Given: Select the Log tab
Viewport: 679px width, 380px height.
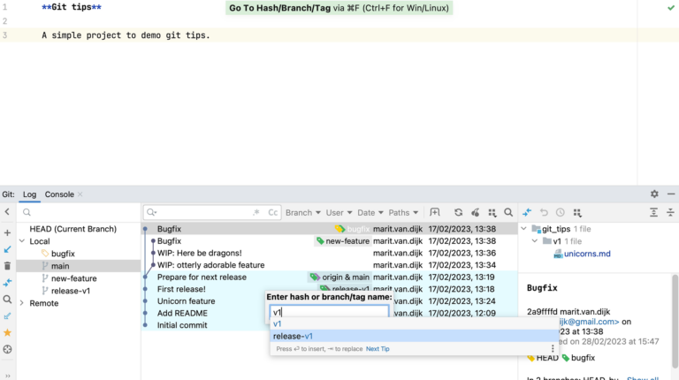Looking at the screenshot, I should tap(29, 194).
